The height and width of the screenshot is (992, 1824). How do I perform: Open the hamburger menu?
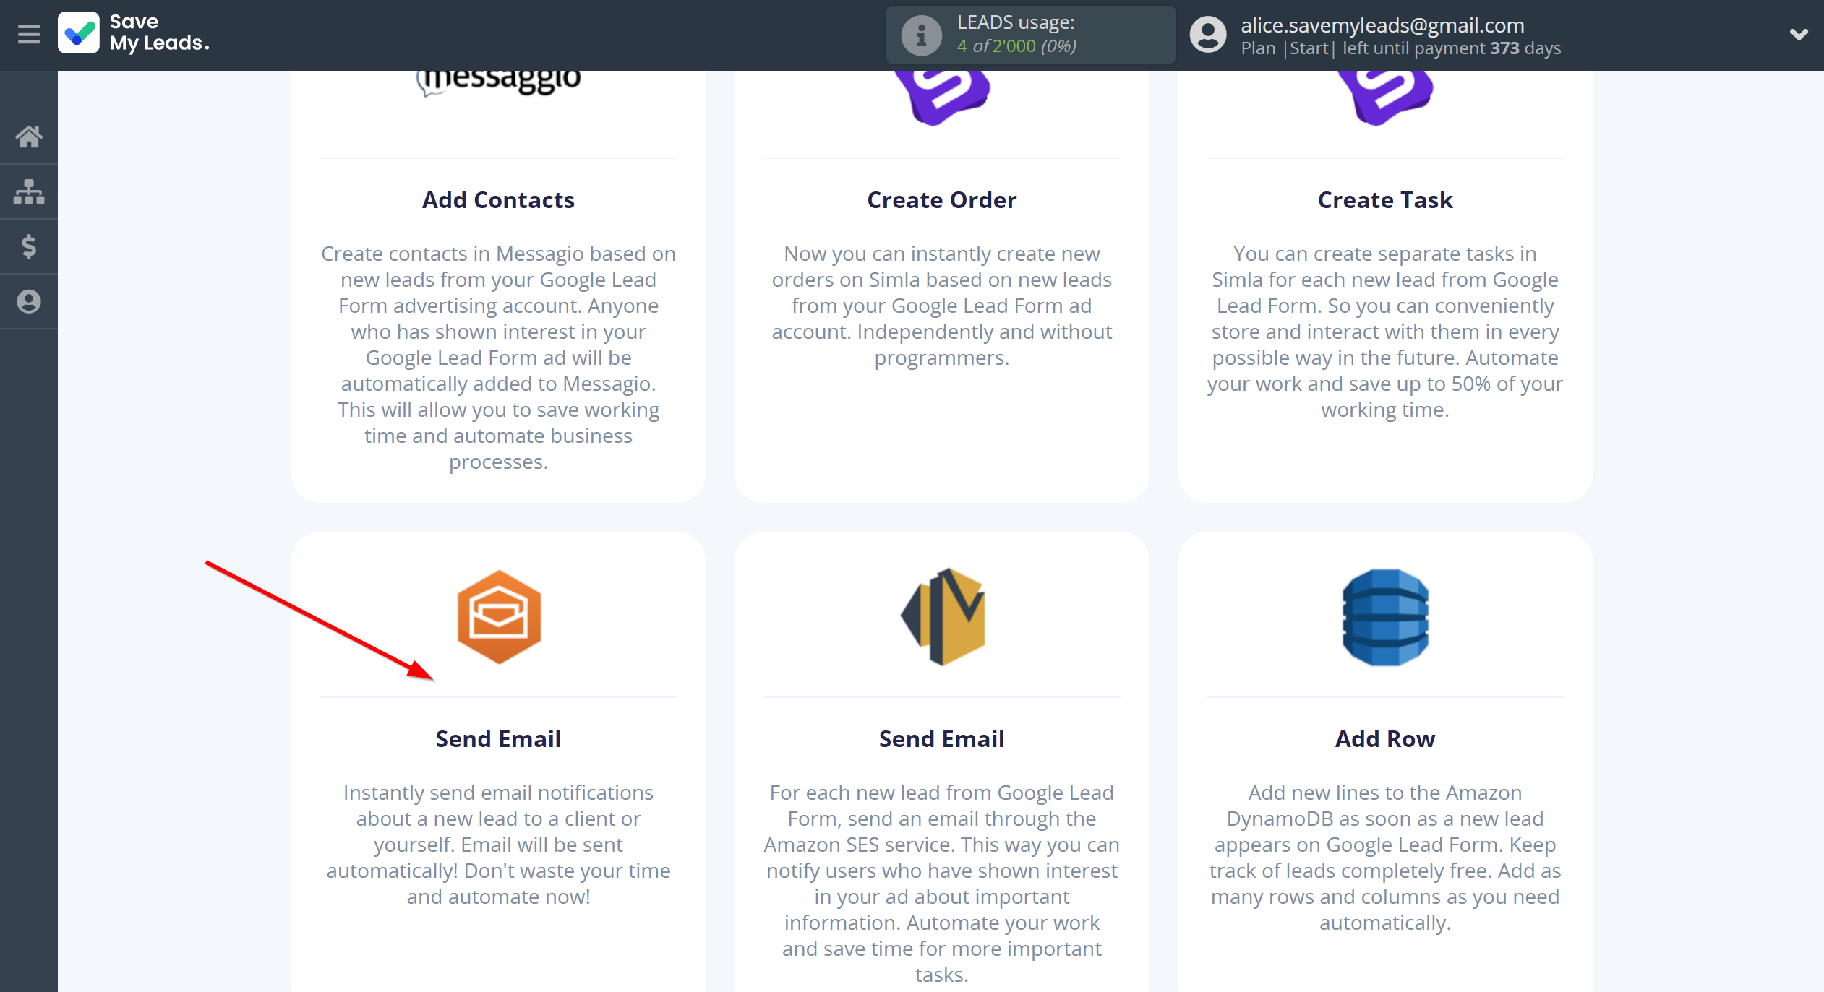29,34
